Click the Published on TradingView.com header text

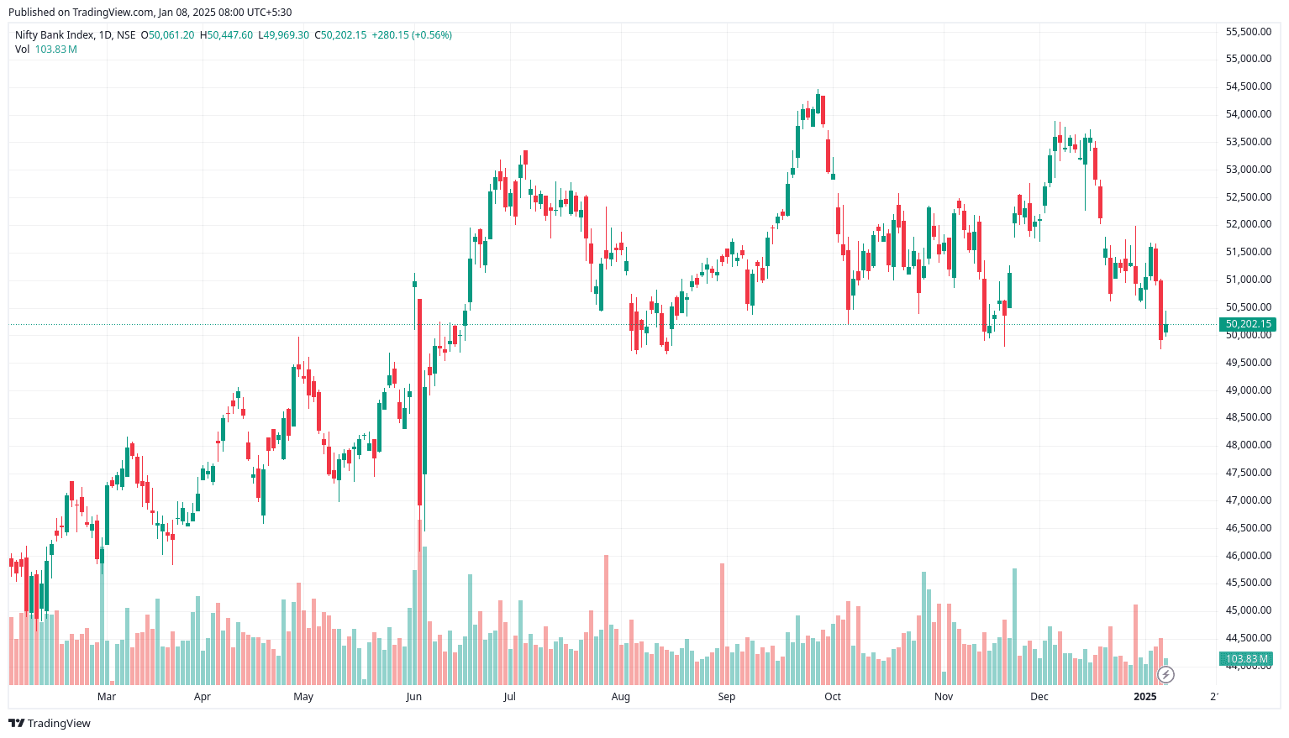(x=150, y=13)
